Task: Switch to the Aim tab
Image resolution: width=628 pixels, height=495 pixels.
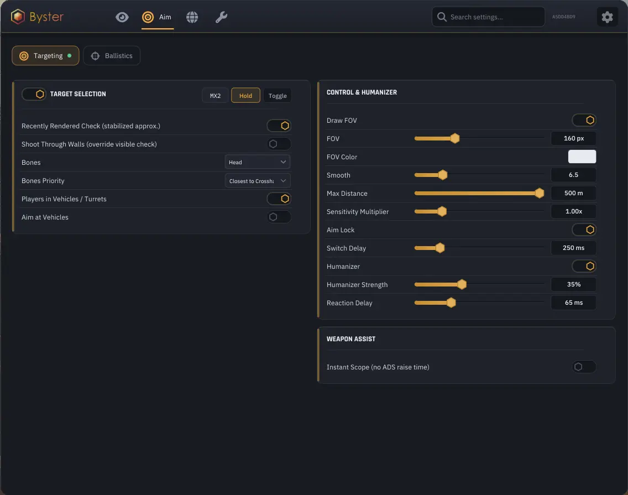Action: 158,17
